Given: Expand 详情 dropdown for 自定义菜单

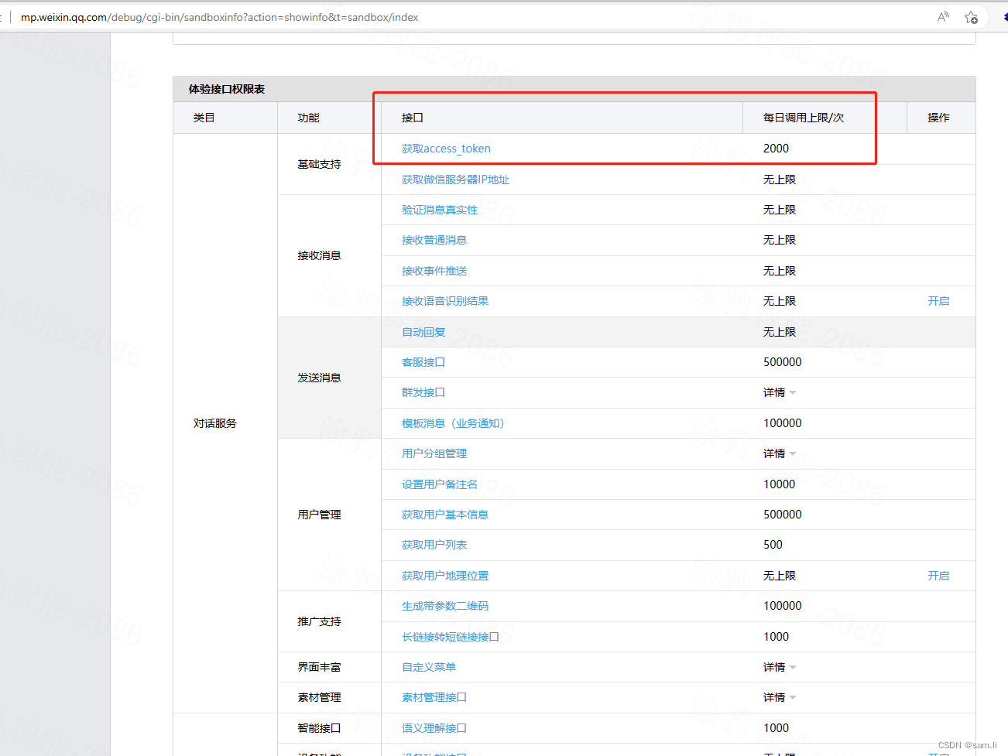Looking at the screenshot, I should click(x=780, y=667).
